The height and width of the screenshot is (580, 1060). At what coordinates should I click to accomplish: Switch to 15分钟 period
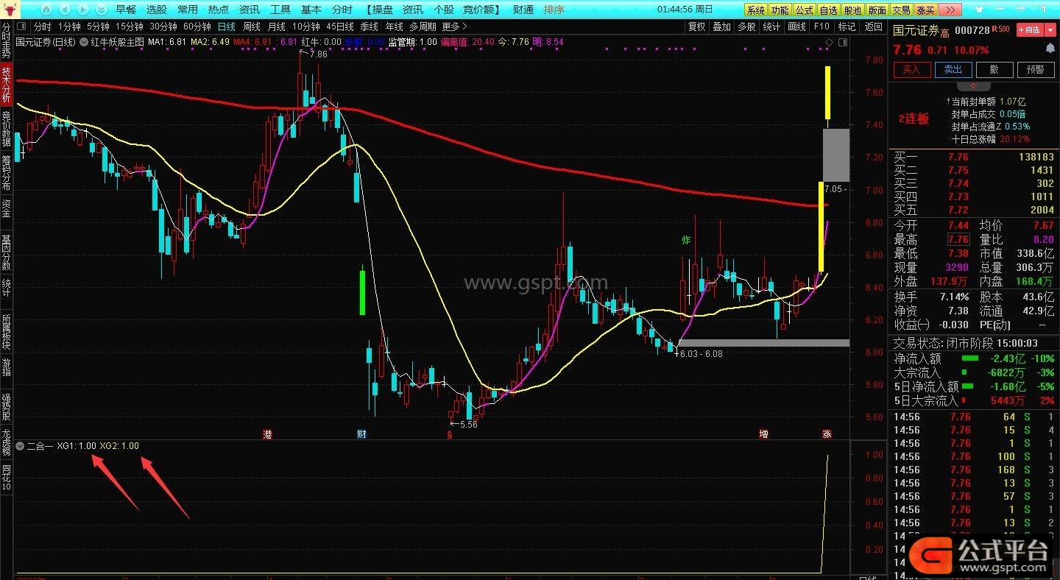[x=130, y=26]
